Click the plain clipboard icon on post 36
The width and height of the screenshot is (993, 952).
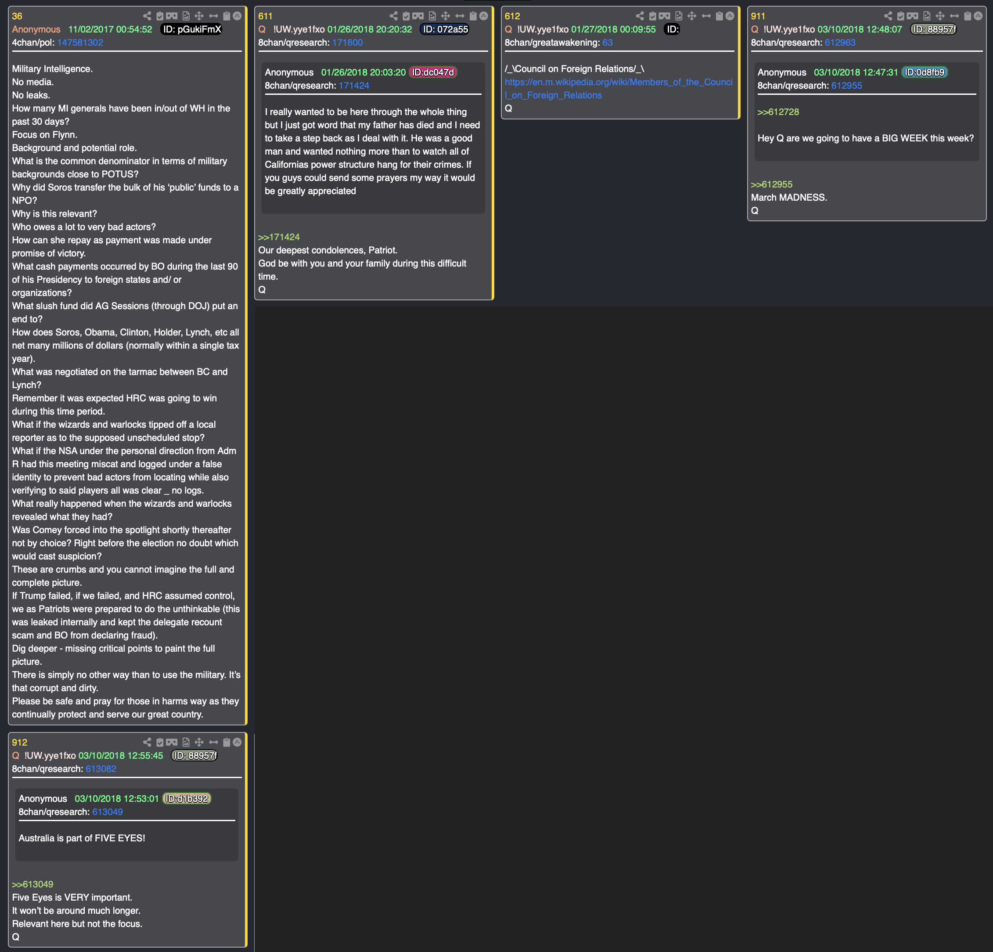coord(227,16)
